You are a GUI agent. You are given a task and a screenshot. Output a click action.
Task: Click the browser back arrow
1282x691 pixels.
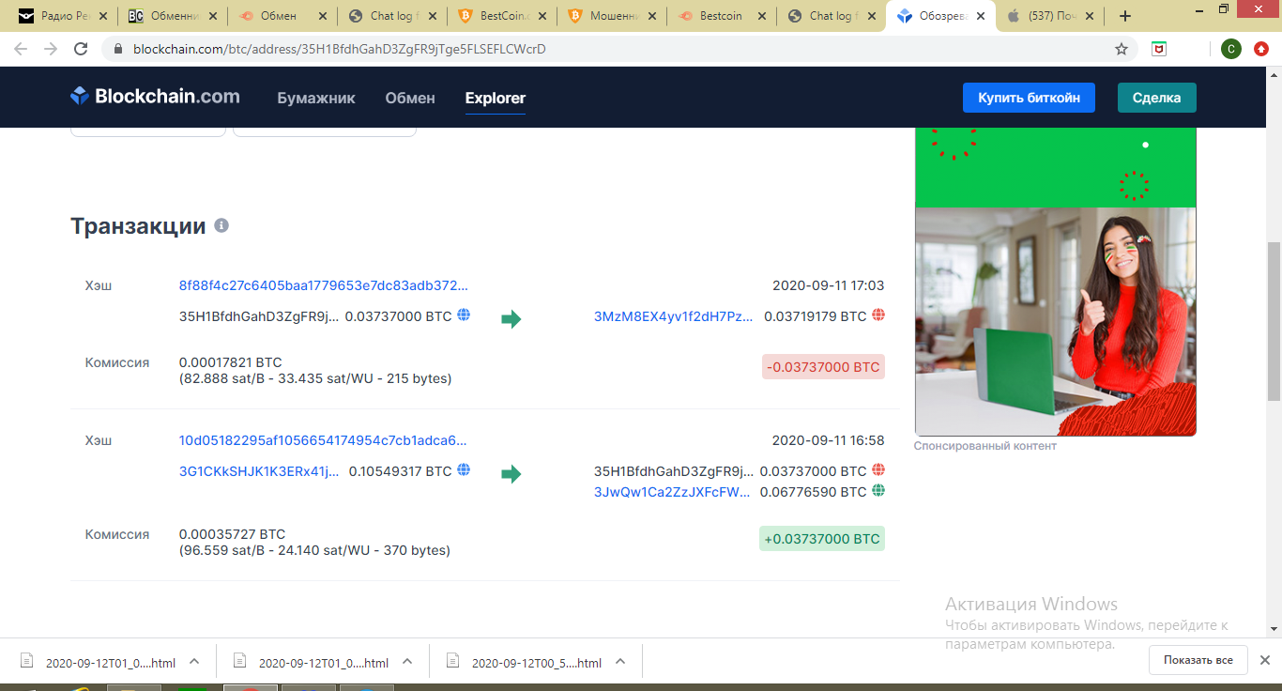pyautogui.click(x=21, y=49)
